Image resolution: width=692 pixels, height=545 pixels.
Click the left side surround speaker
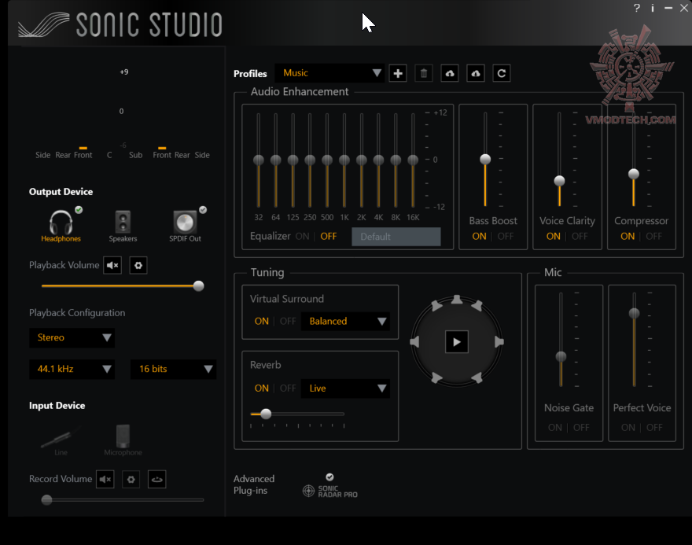pos(414,341)
